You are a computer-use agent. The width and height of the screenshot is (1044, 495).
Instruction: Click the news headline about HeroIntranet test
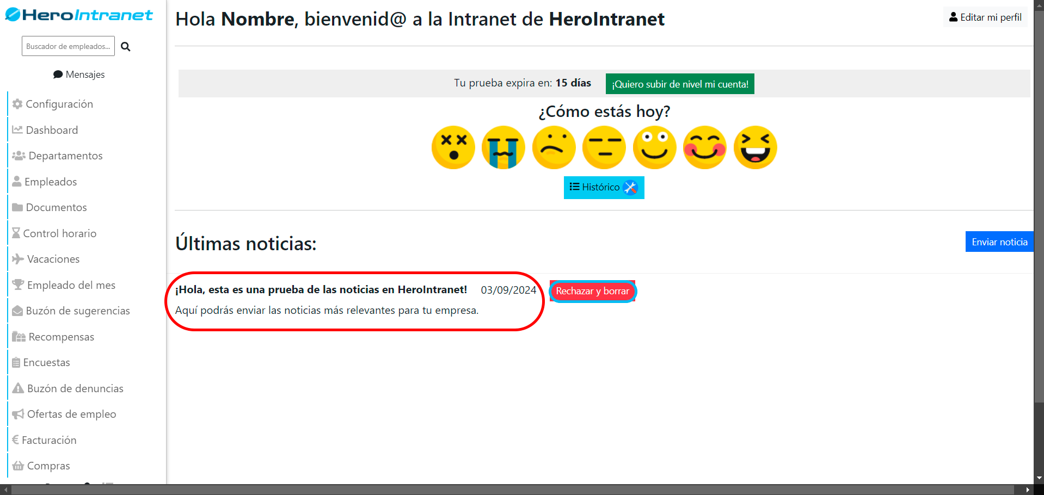pos(321,290)
